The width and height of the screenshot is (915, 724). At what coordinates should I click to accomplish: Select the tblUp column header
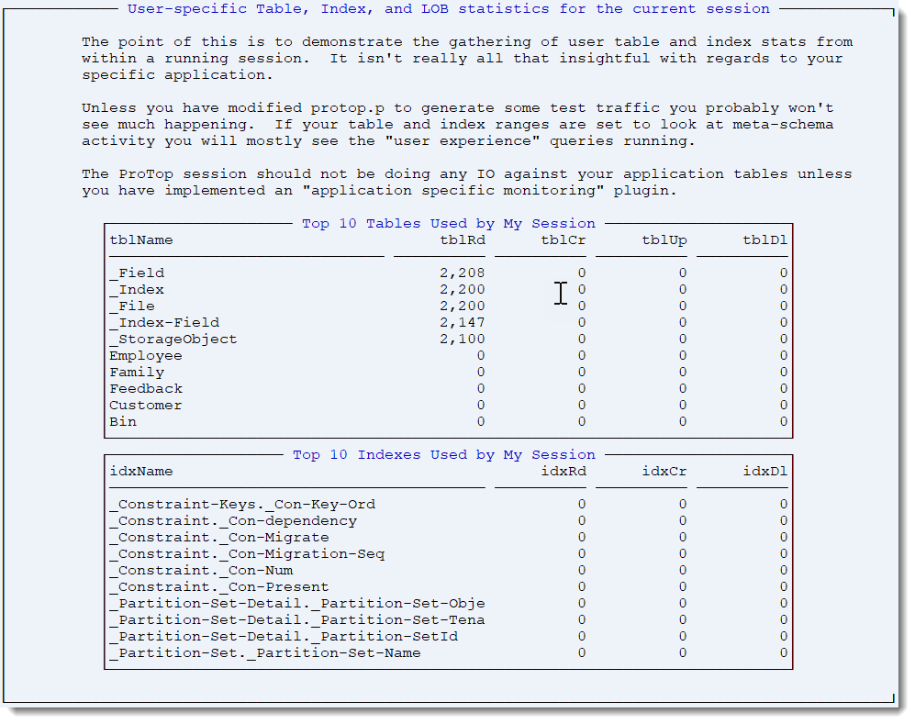coord(664,240)
